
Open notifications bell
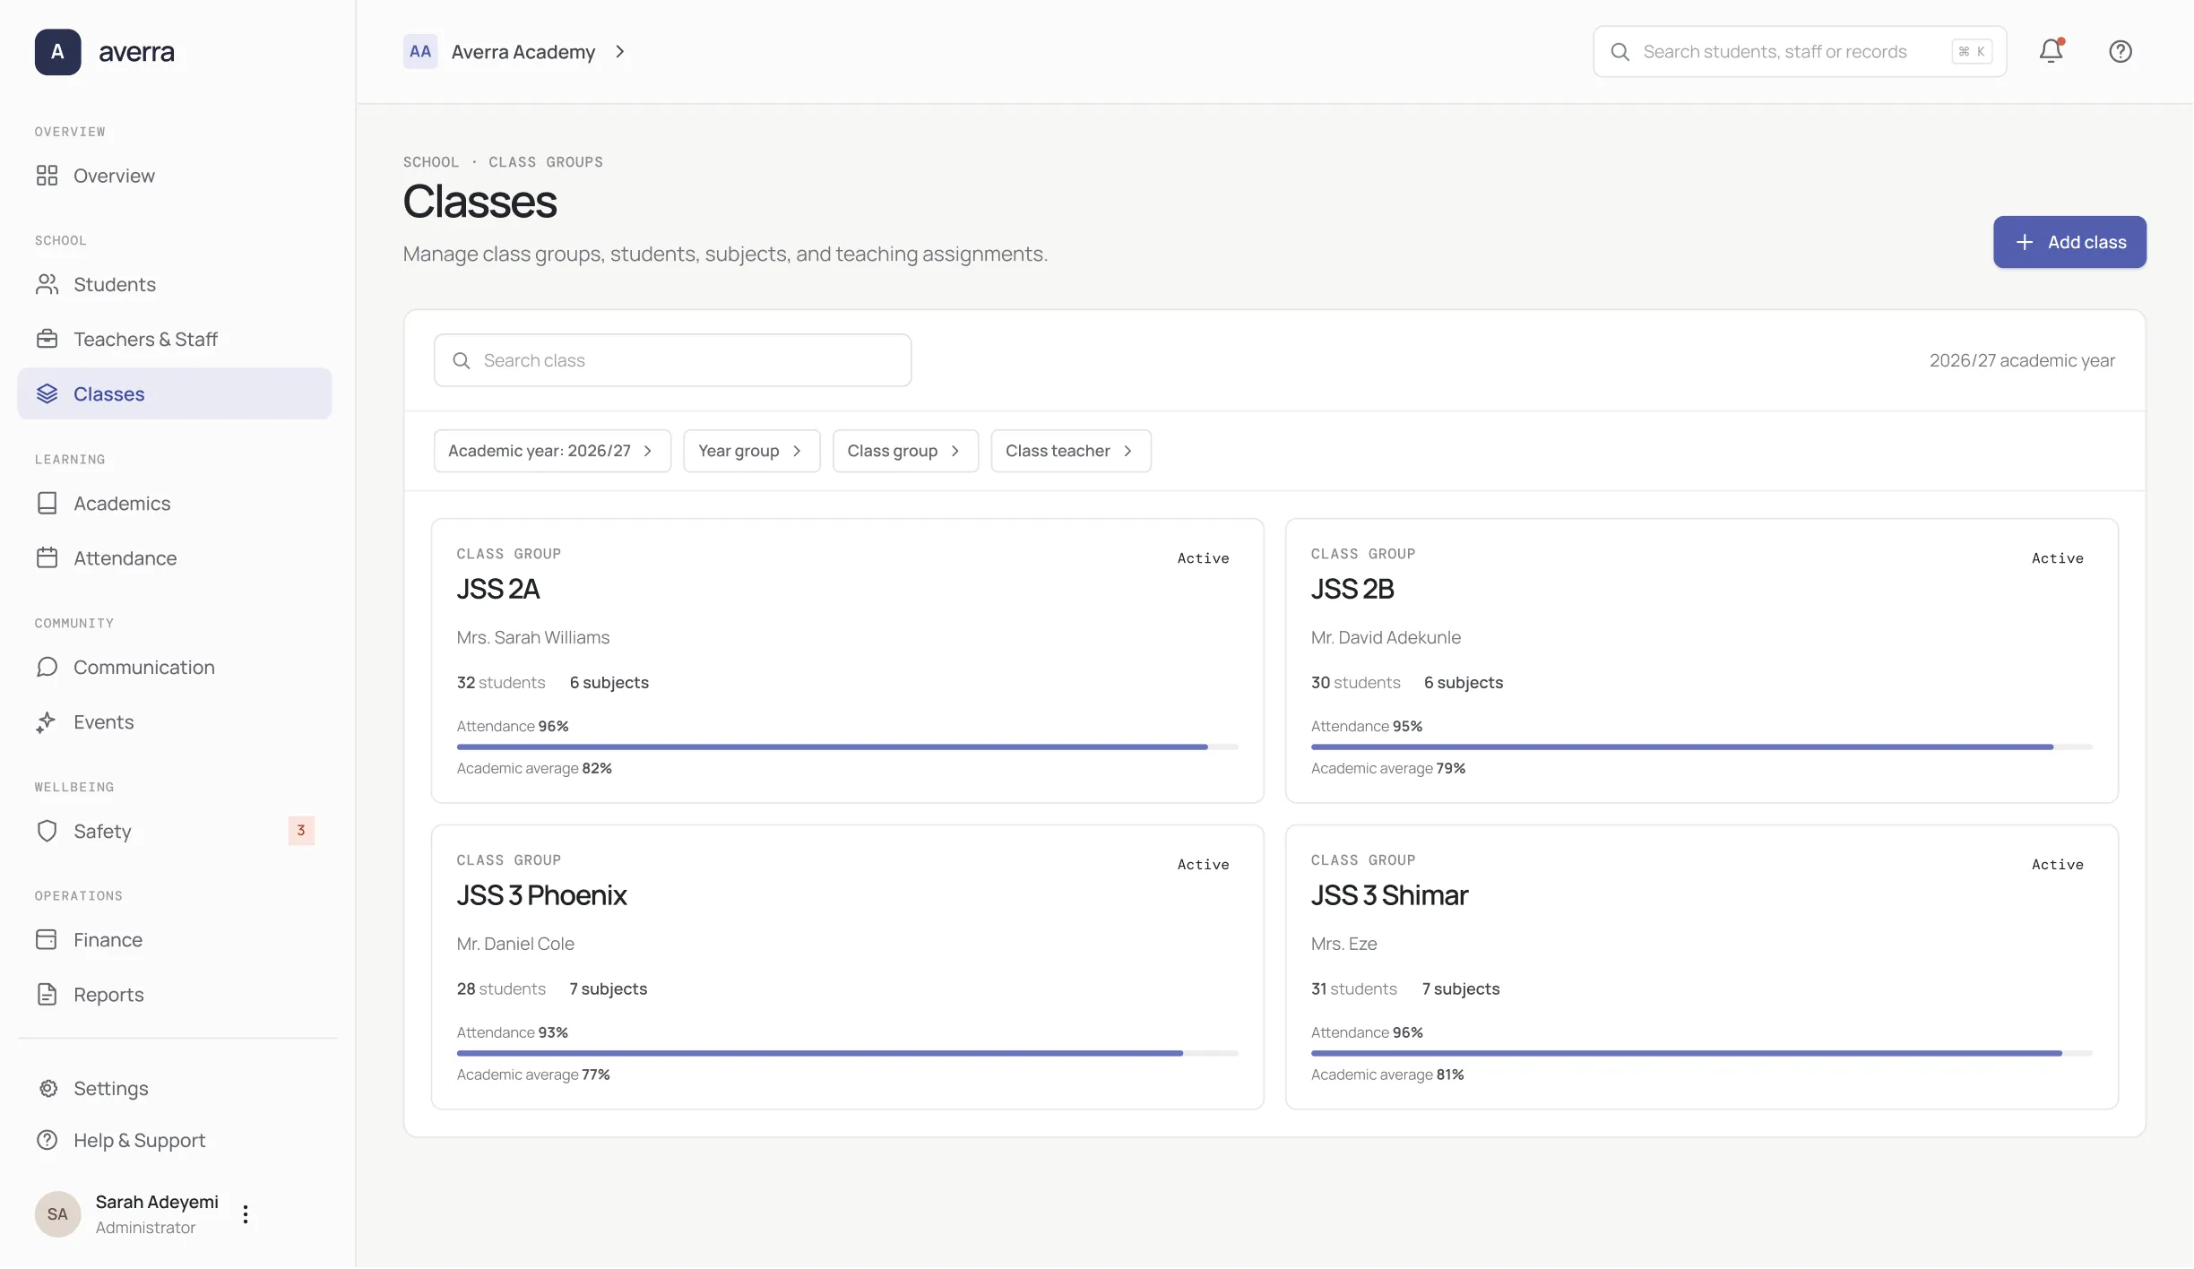click(x=2051, y=51)
